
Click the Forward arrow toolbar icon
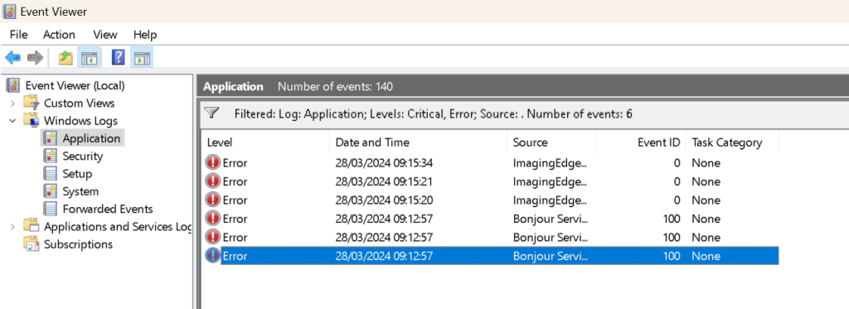tap(35, 57)
